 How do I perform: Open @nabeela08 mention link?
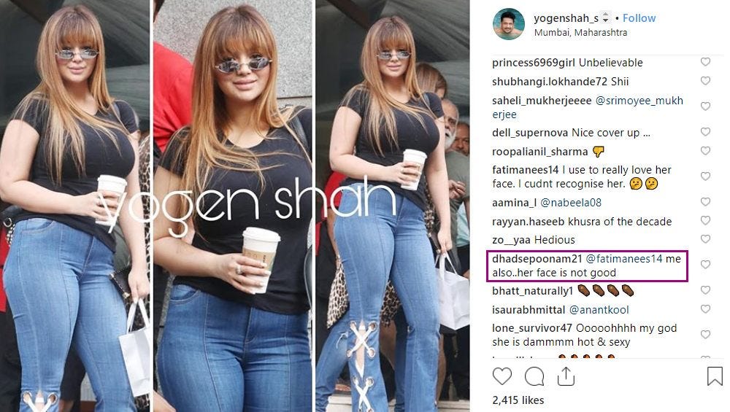570,203
